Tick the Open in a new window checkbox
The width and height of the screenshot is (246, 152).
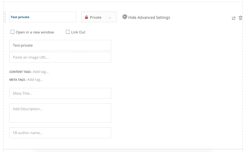click(x=12, y=32)
